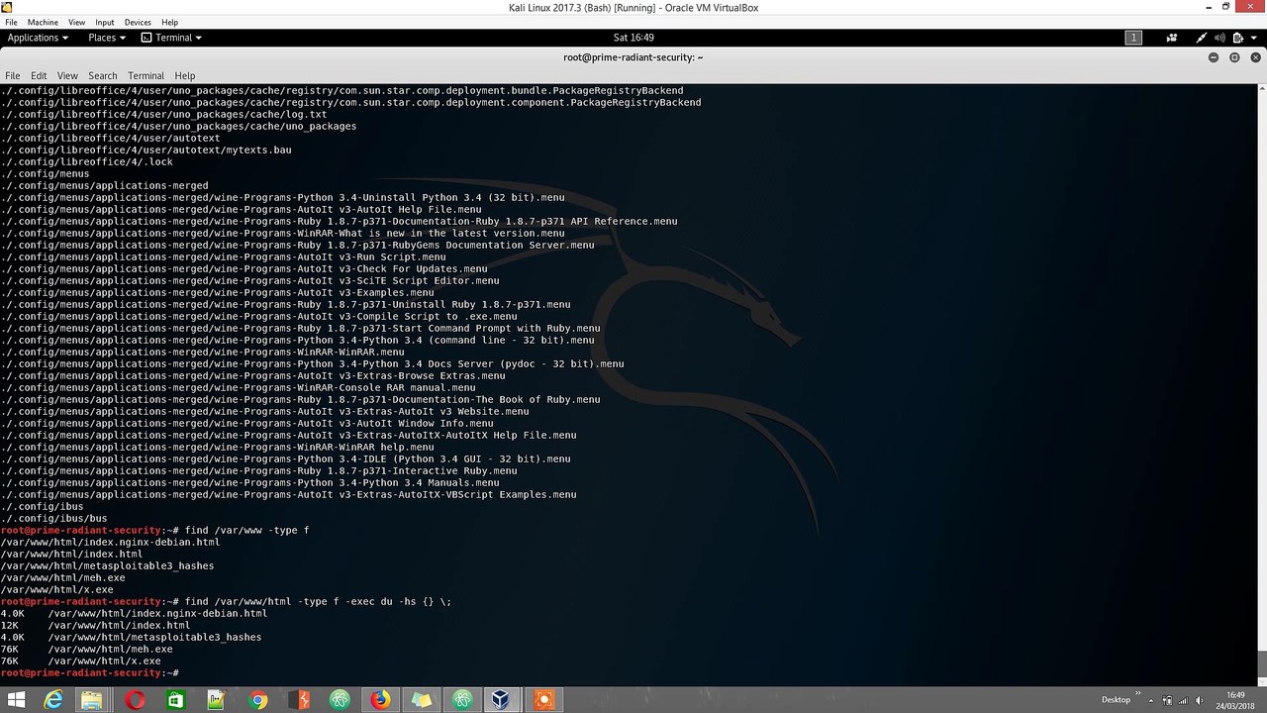Open the Windows Store taskbar icon
Image resolution: width=1267 pixels, height=713 pixels.
pyautogui.click(x=175, y=700)
